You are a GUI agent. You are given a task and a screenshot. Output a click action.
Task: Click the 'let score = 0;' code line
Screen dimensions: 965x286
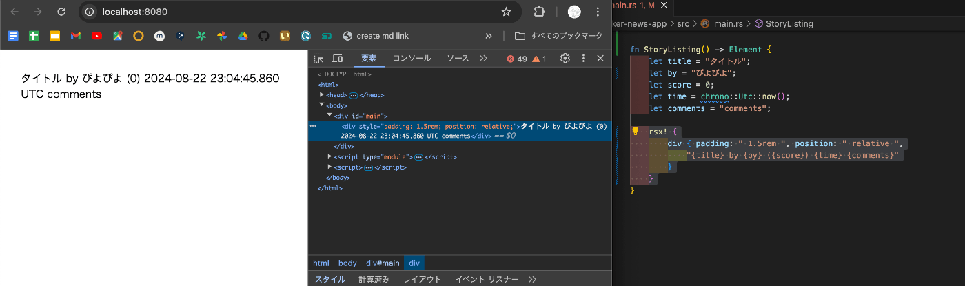[x=681, y=85]
